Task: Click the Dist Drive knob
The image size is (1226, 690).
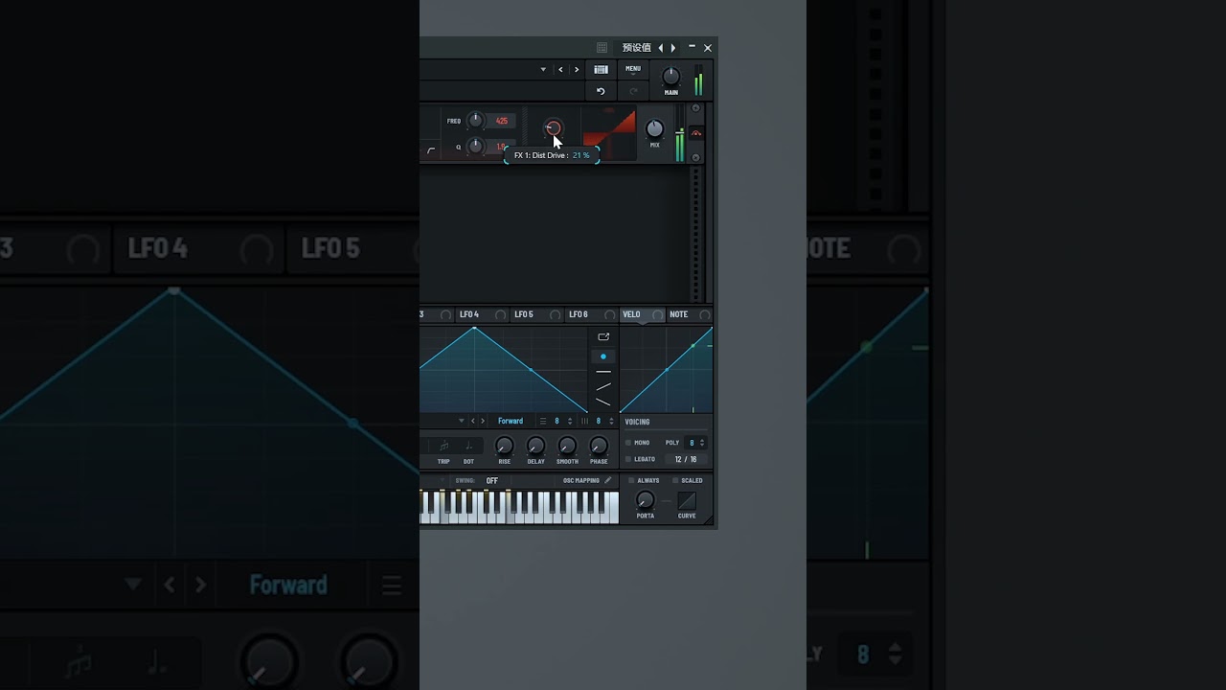Action: [x=553, y=128]
